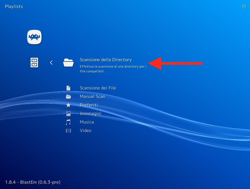250x189 pixels.
Task: Open the Musica entry
Action: [87, 122]
